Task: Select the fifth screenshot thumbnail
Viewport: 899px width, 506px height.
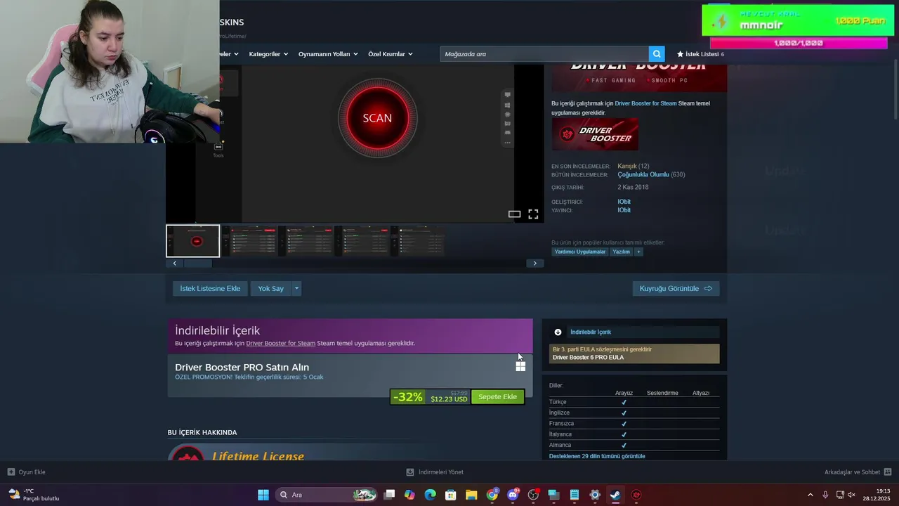Action: [x=418, y=241]
